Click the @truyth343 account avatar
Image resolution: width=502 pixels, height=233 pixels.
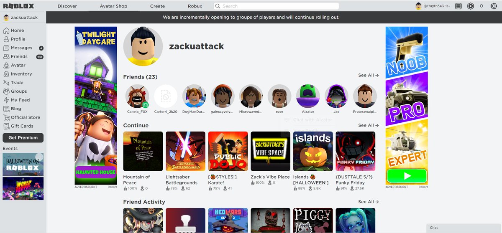click(418, 6)
